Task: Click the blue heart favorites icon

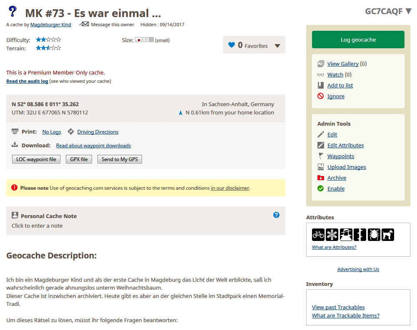Action: point(232,45)
